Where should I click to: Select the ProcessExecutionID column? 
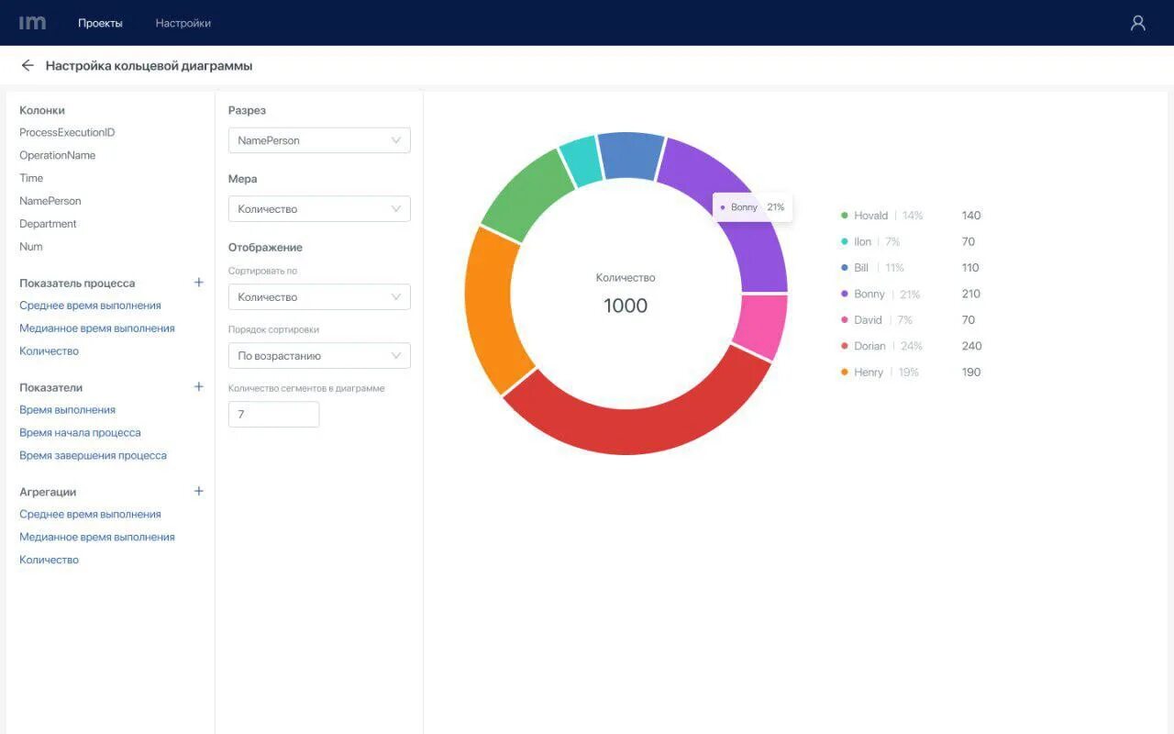click(x=67, y=133)
